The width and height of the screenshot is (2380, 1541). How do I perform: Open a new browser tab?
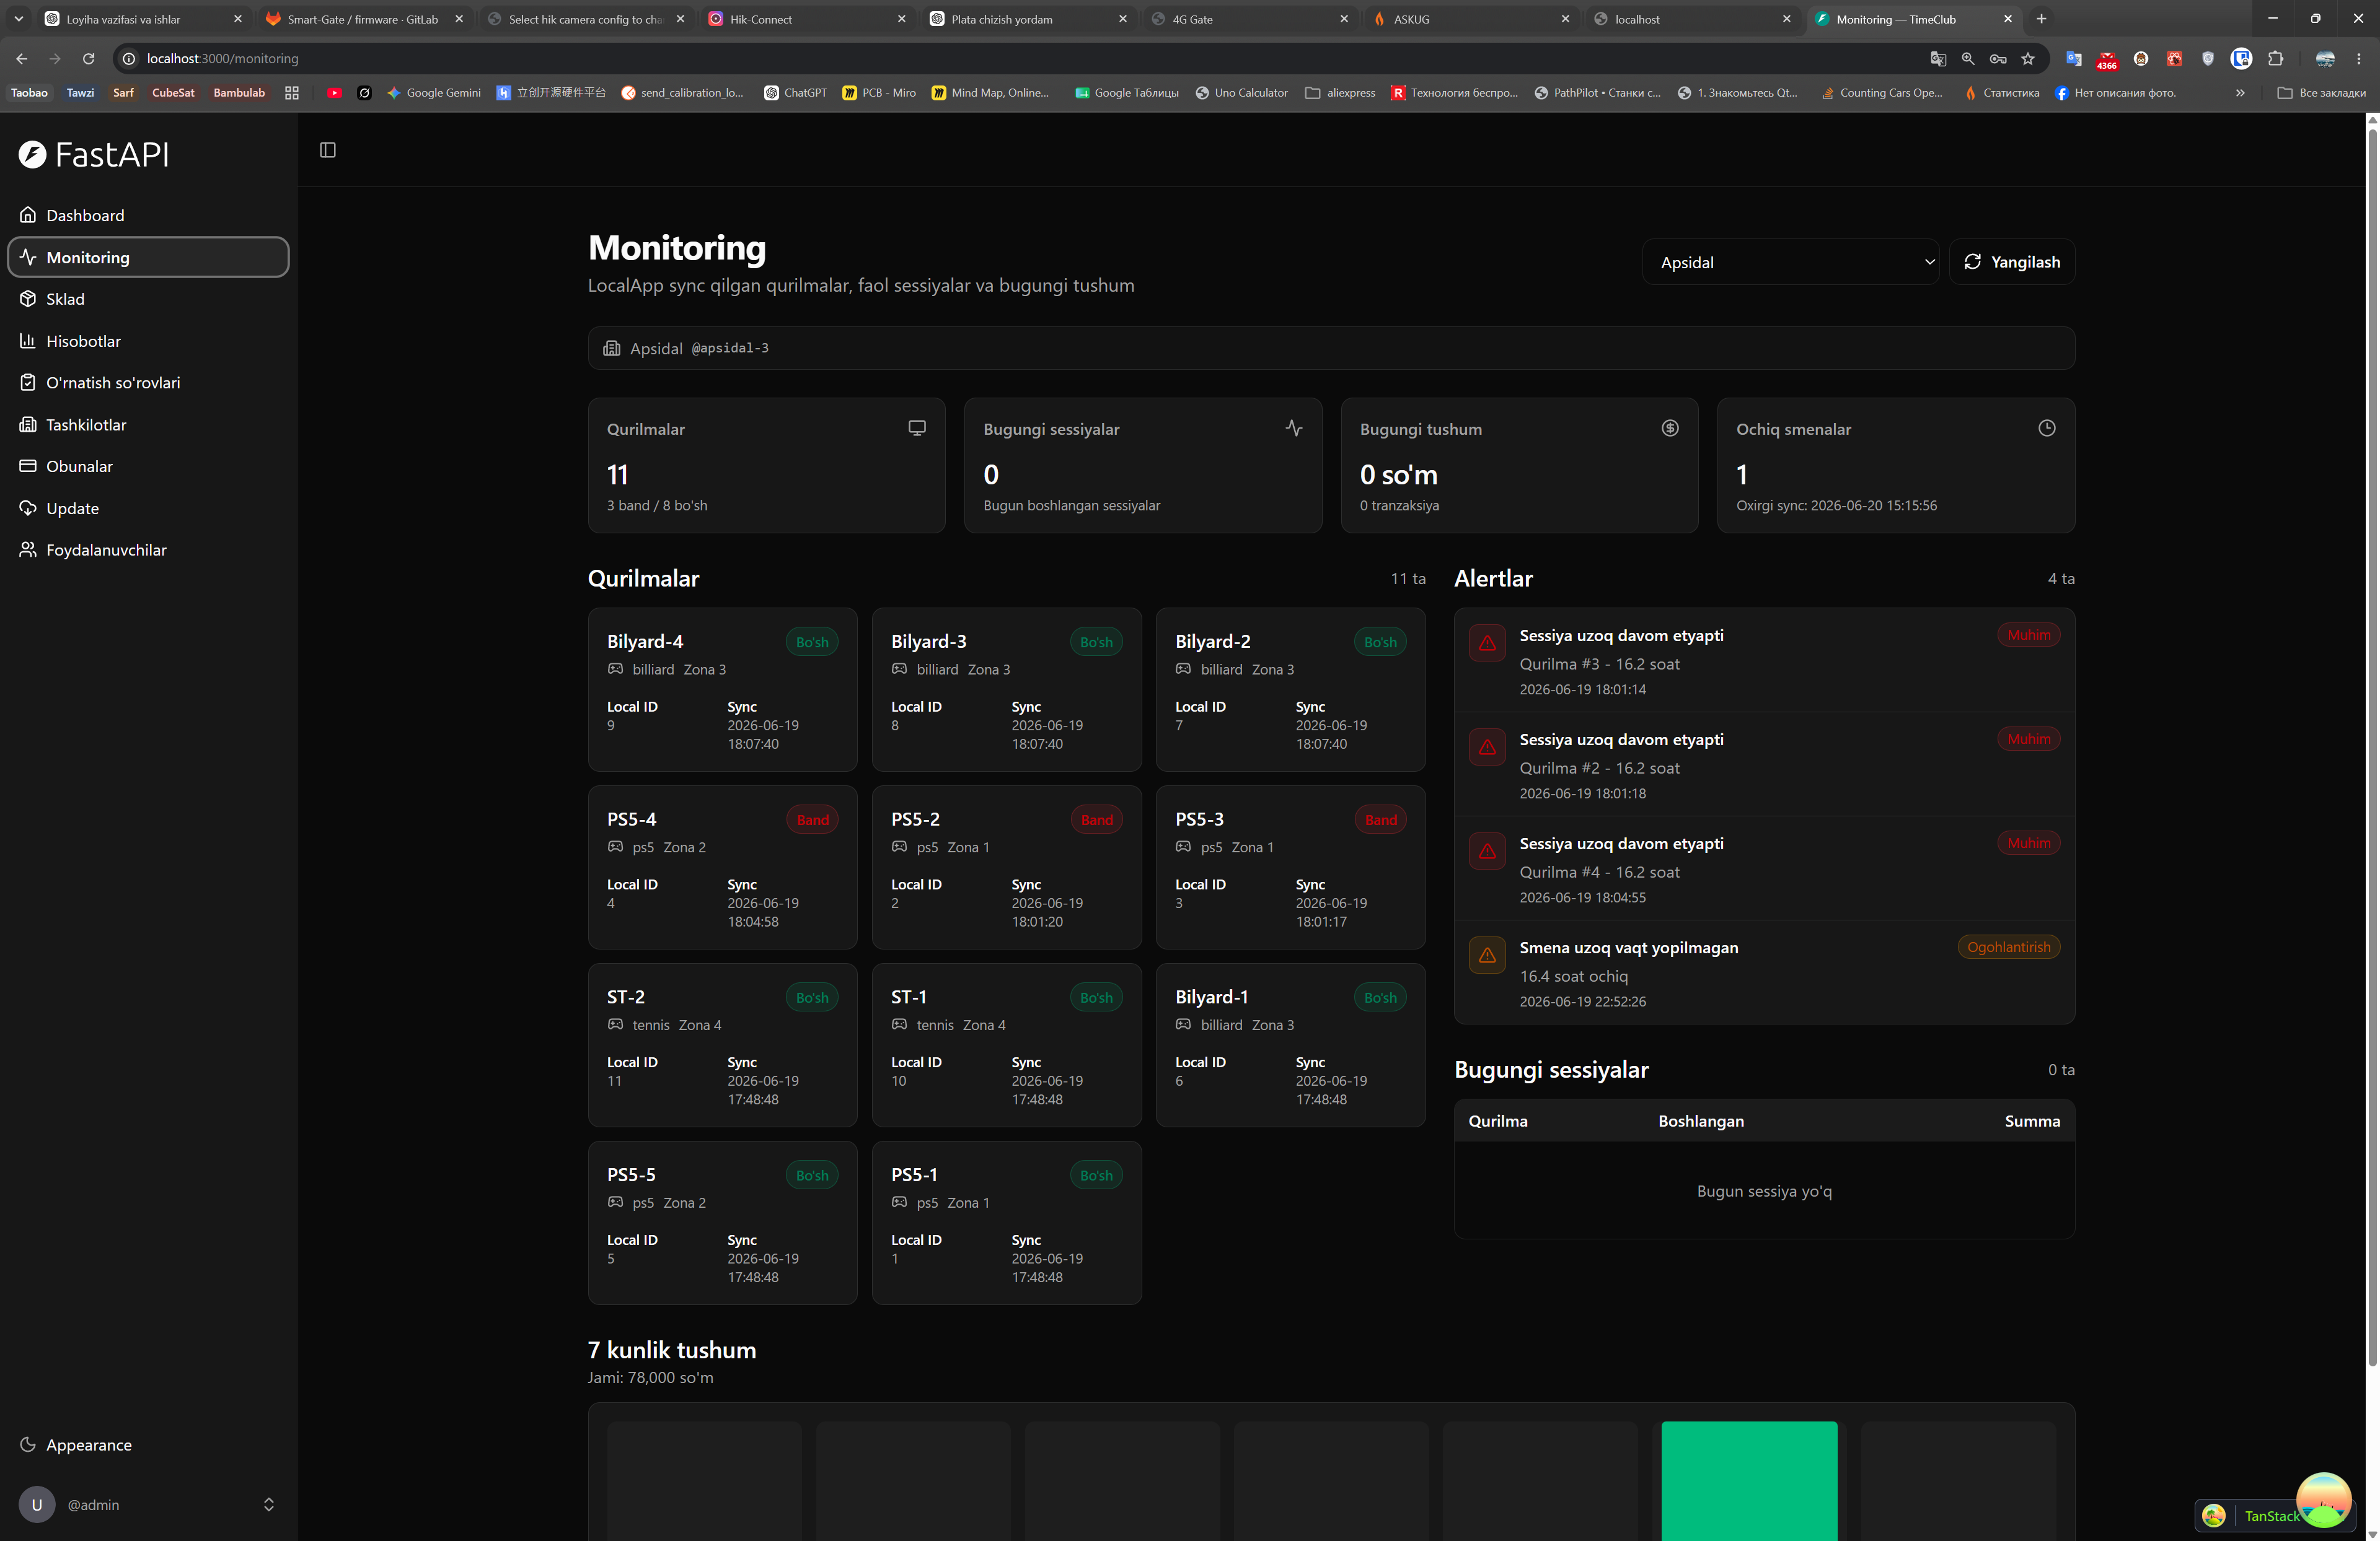2041,19
